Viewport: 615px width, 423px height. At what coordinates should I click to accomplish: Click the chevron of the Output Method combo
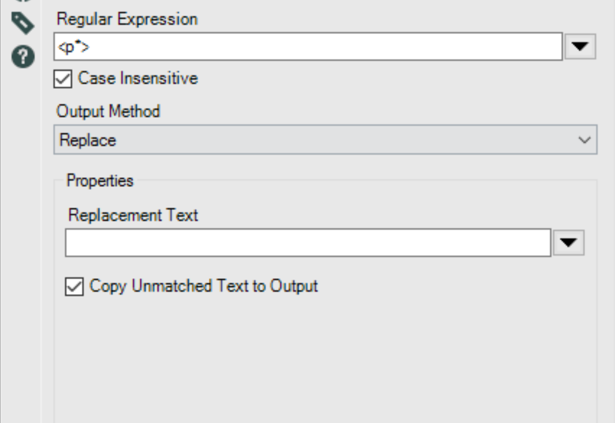(584, 140)
